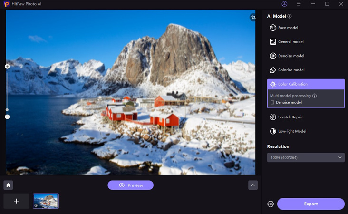This screenshot has width=348, height=214.
Task: Add a new image with plus button
Action: coord(17,201)
